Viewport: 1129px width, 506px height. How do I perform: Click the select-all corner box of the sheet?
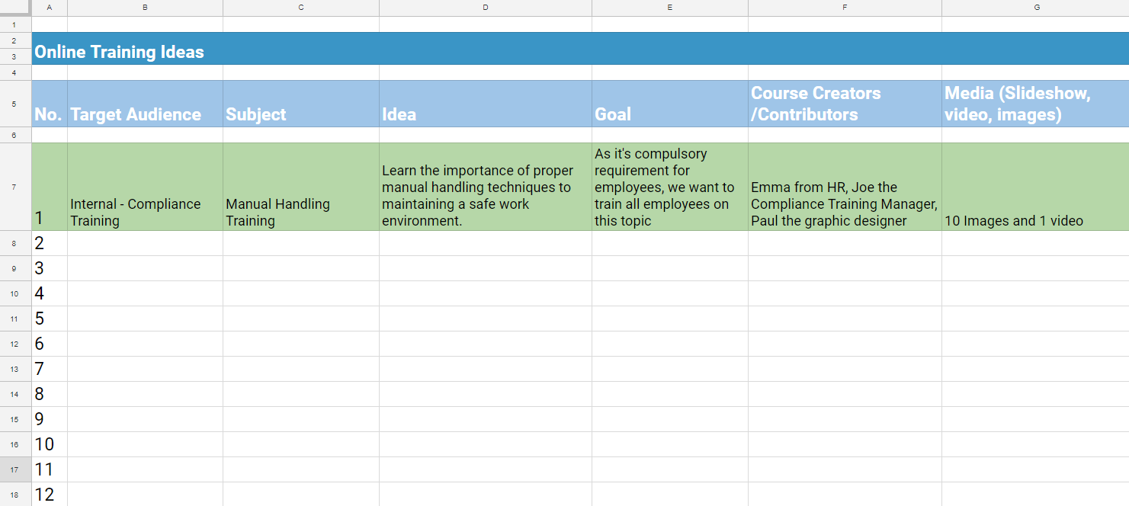(x=15, y=8)
